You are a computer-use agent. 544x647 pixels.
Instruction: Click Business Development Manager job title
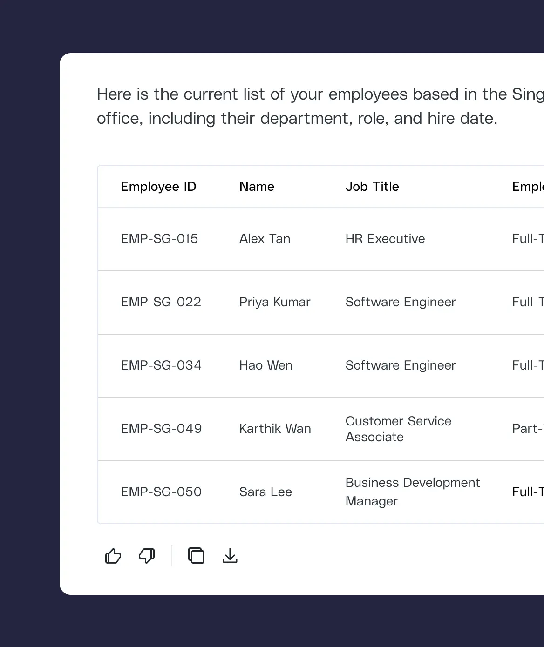pyautogui.click(x=413, y=492)
